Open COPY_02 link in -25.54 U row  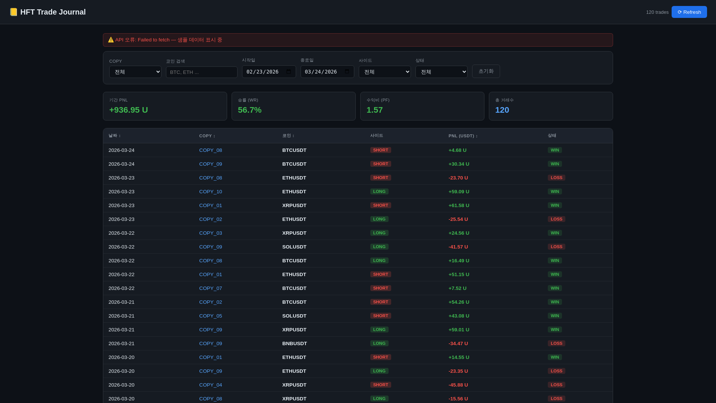coord(211,219)
